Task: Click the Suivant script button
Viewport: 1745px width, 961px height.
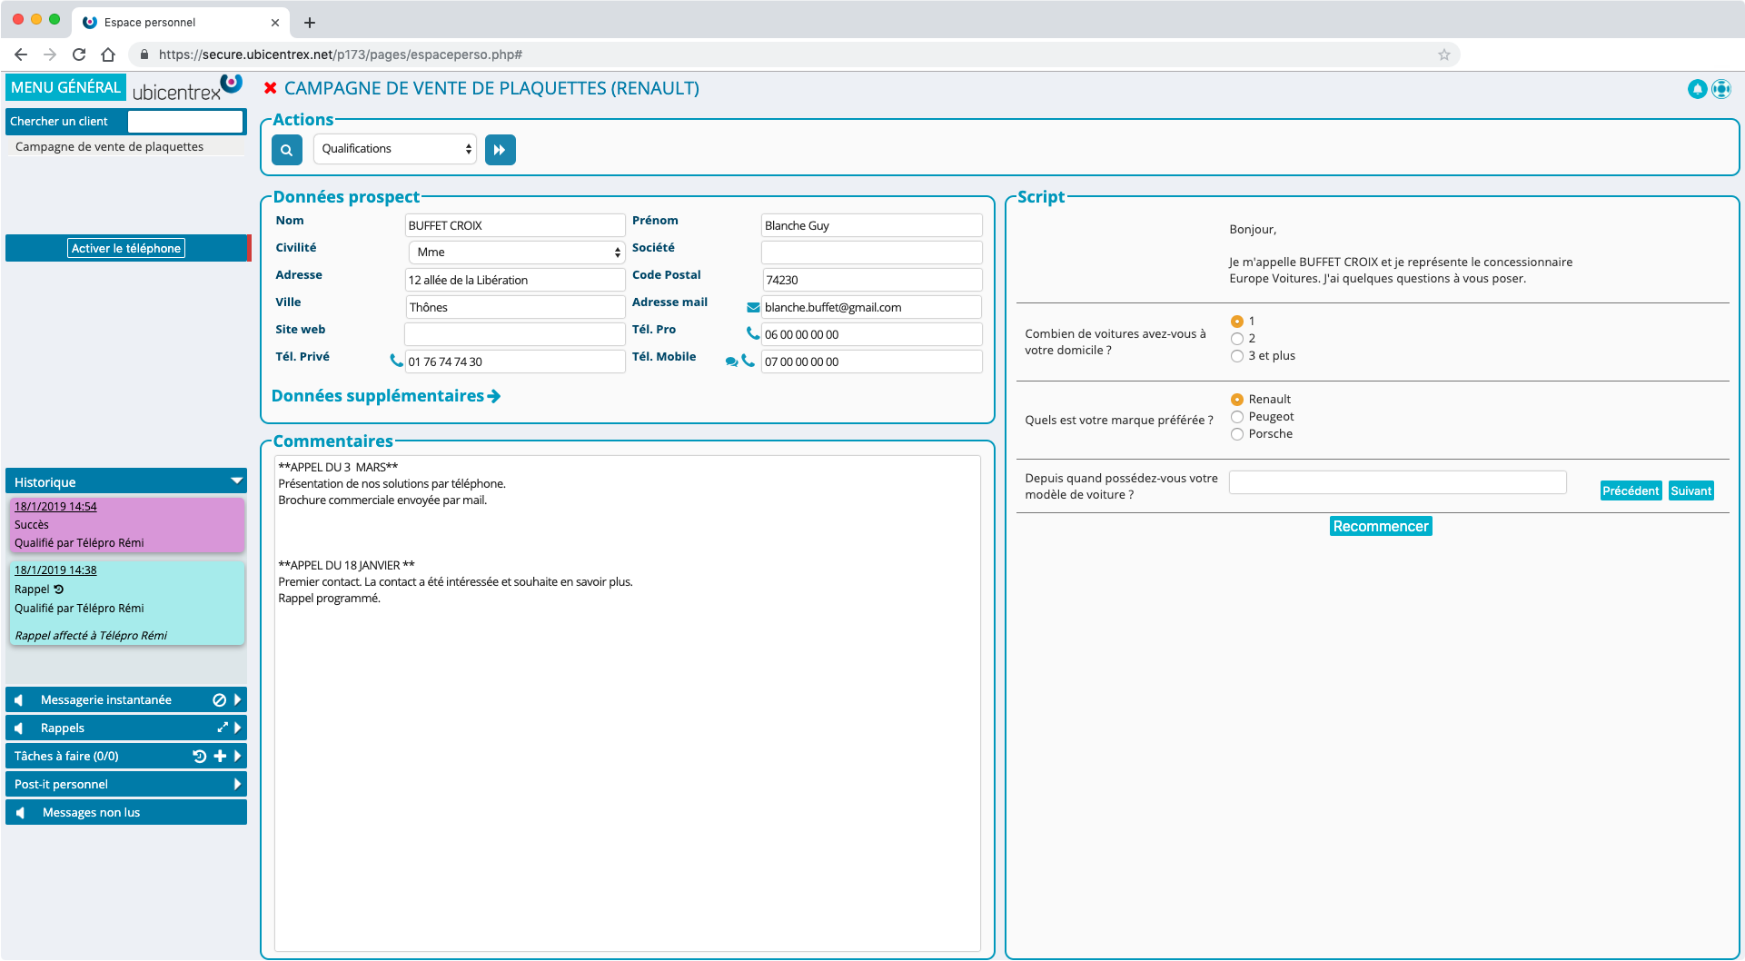Action: click(1690, 490)
